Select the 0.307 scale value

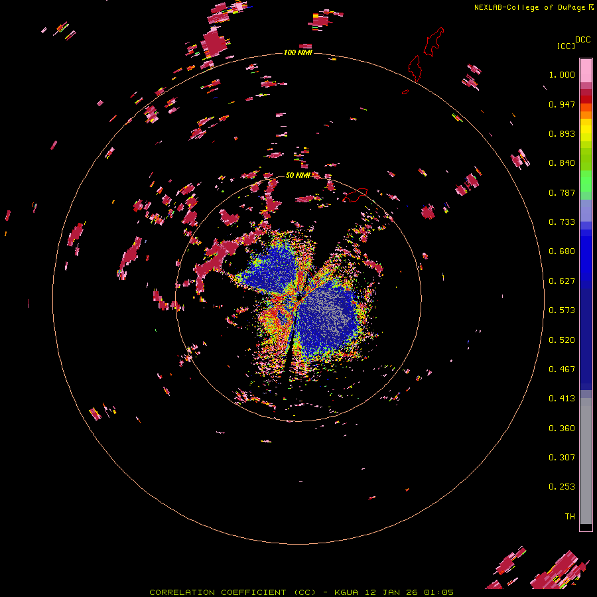tap(562, 458)
